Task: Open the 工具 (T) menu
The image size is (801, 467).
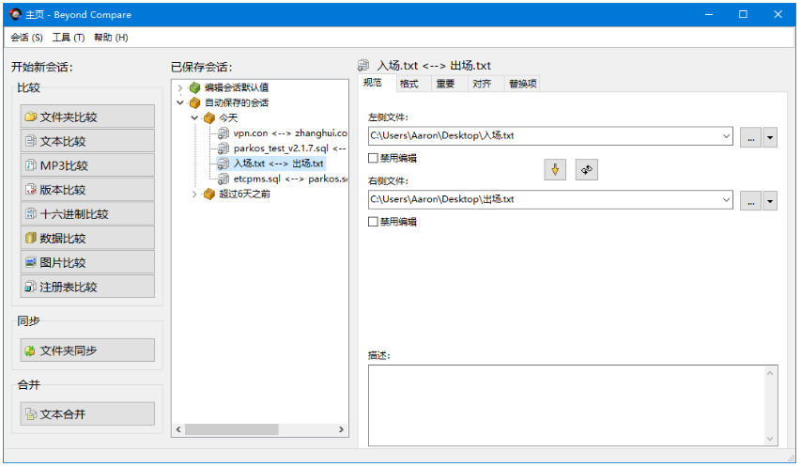Action: coord(69,38)
